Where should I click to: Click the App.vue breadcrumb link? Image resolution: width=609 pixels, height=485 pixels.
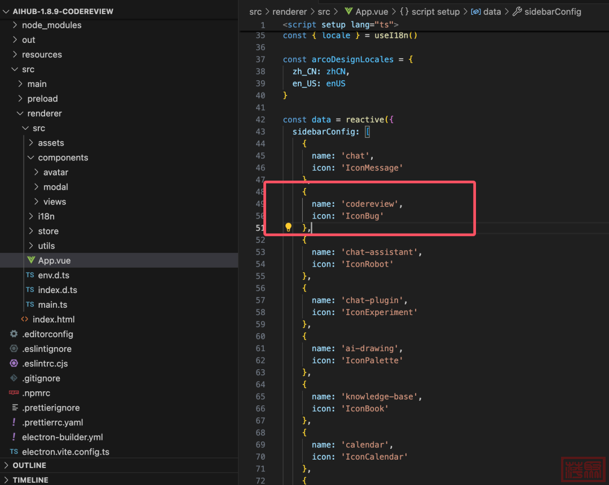(370, 11)
